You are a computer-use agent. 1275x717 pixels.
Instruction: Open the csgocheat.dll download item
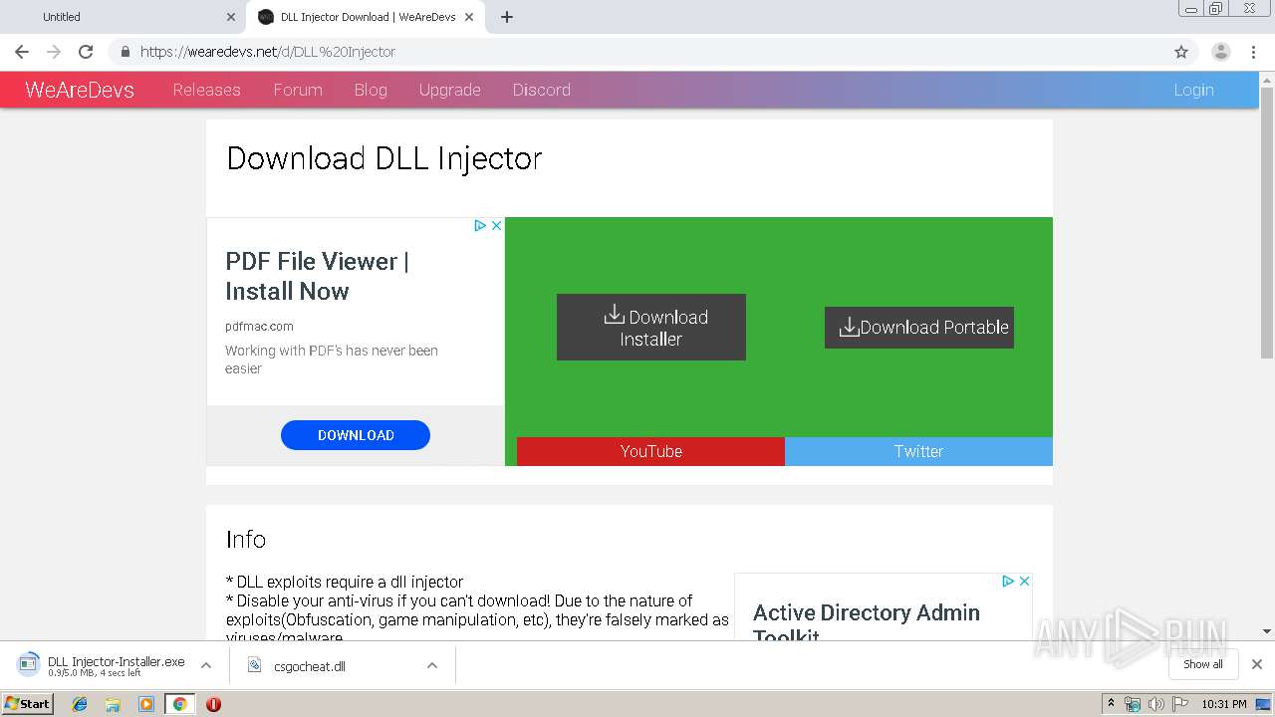tap(309, 665)
